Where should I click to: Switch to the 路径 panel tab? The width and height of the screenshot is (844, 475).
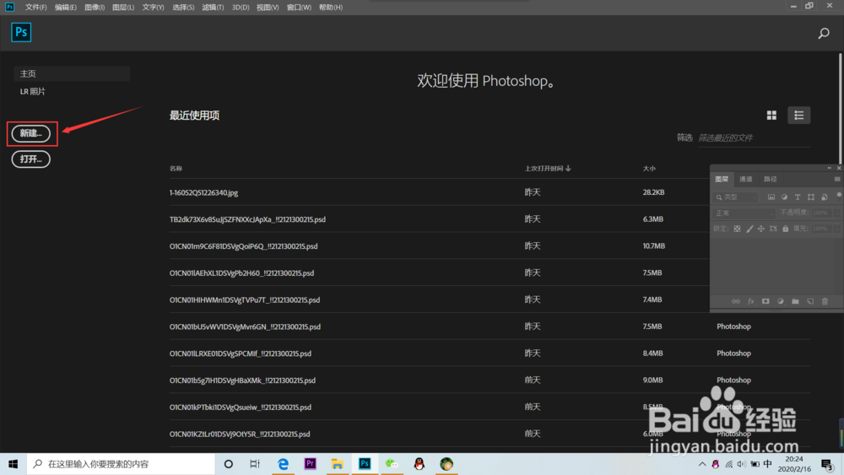click(x=771, y=179)
